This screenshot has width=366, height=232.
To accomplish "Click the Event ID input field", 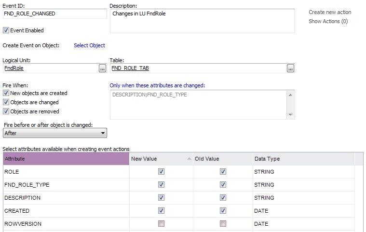I will point(54,14).
